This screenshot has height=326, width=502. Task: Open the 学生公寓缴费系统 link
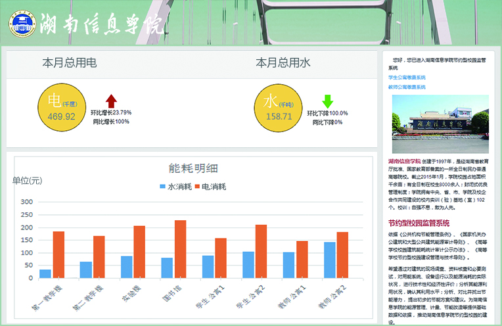[407, 78]
